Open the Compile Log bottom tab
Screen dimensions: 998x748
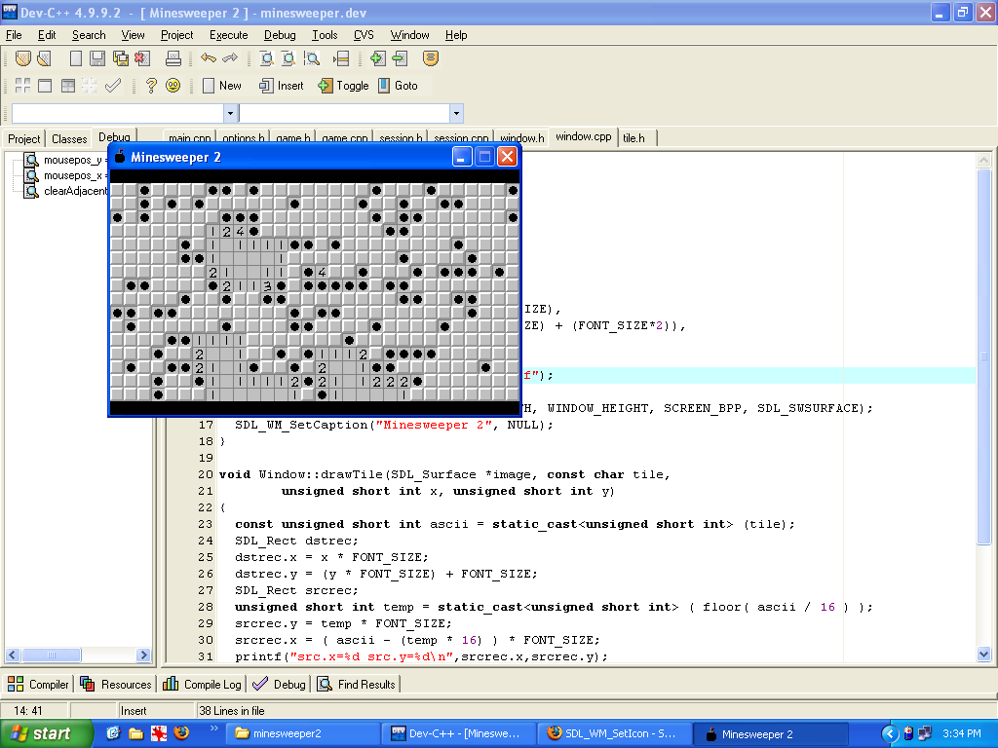[x=203, y=685]
